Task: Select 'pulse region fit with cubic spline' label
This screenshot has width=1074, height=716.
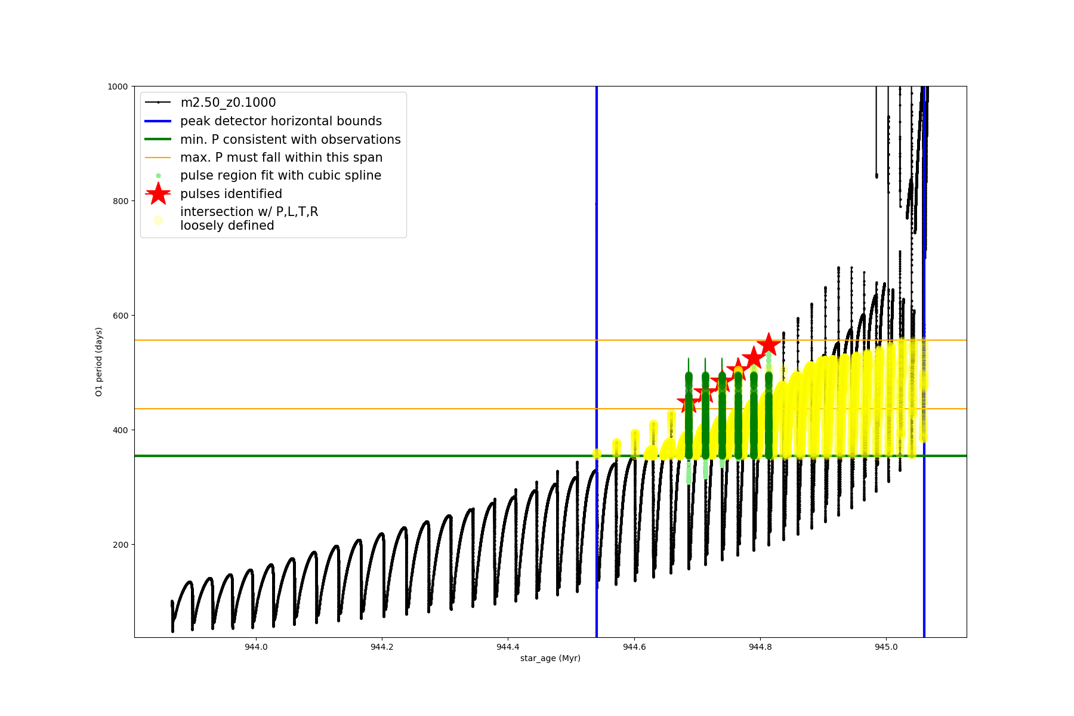Action: 280,175
